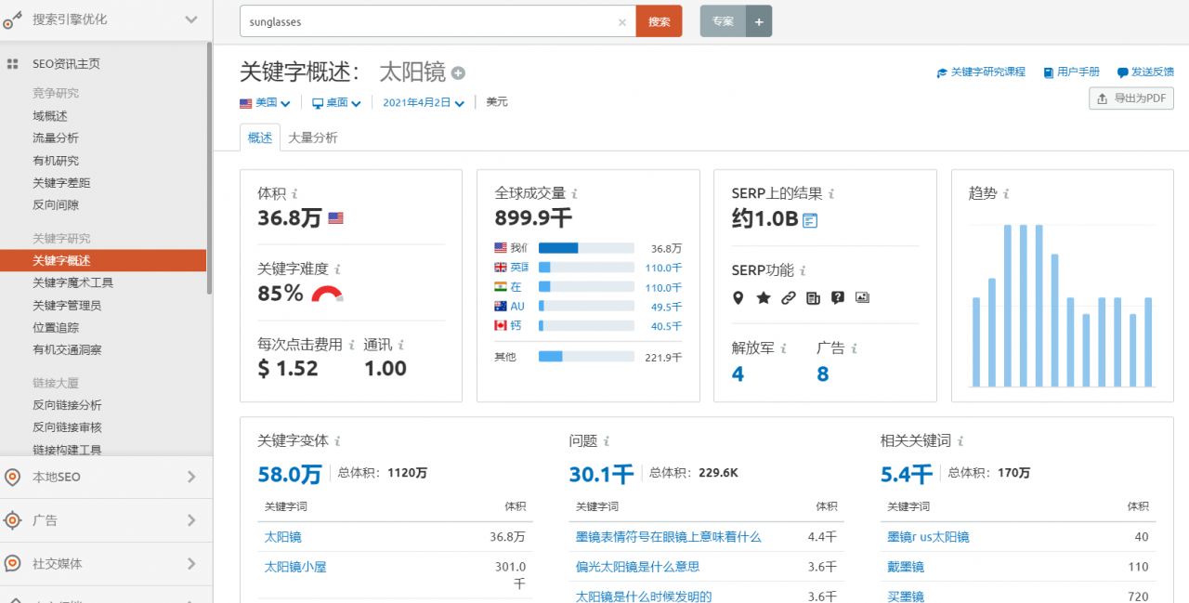
Task: Click the location pin SERP feature icon
Action: point(738,297)
